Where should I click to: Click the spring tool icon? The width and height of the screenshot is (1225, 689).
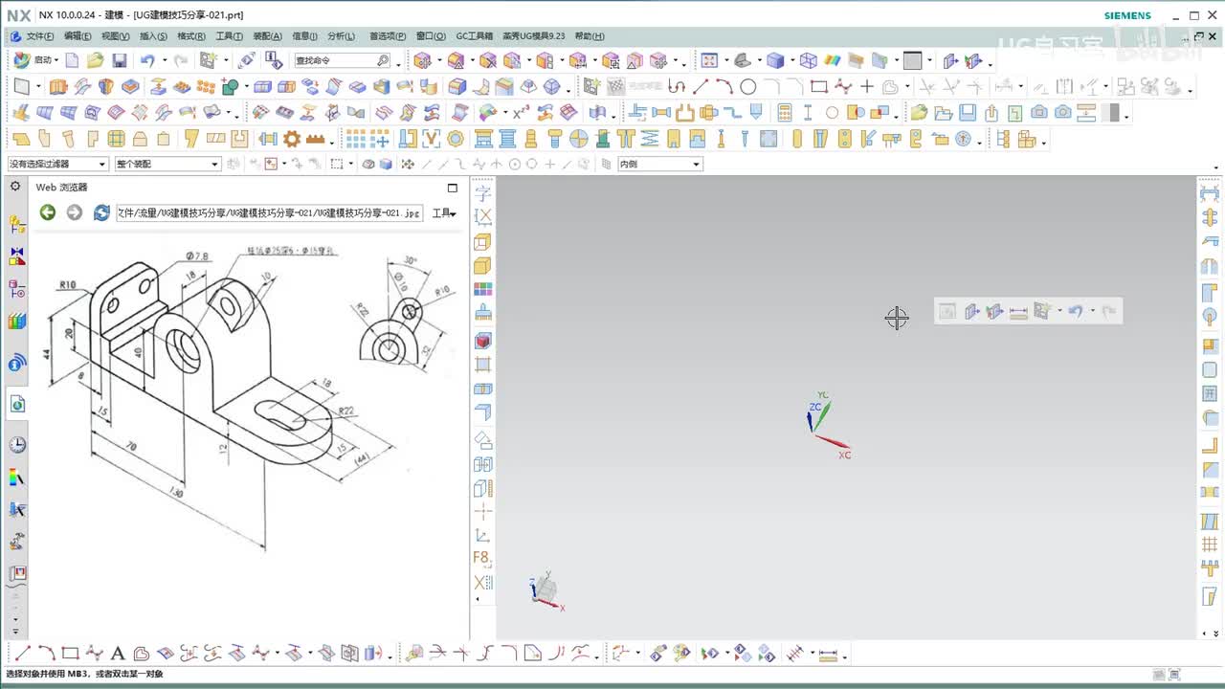(650, 139)
